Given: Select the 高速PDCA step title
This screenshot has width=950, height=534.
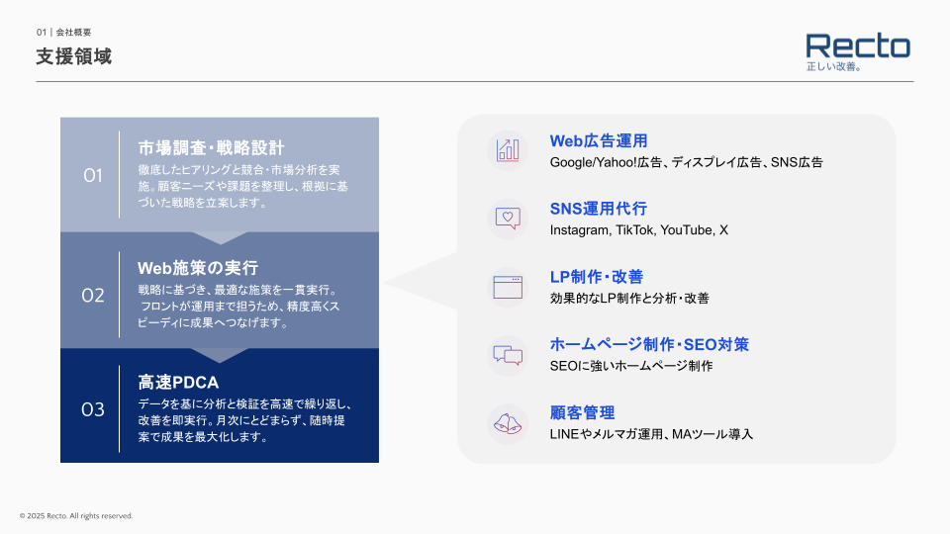Looking at the screenshot, I should (x=178, y=383).
